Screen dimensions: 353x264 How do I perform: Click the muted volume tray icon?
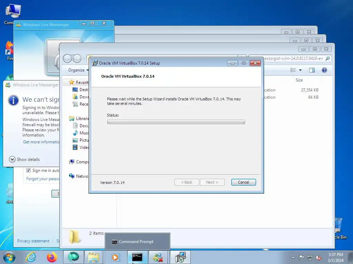coord(318,258)
